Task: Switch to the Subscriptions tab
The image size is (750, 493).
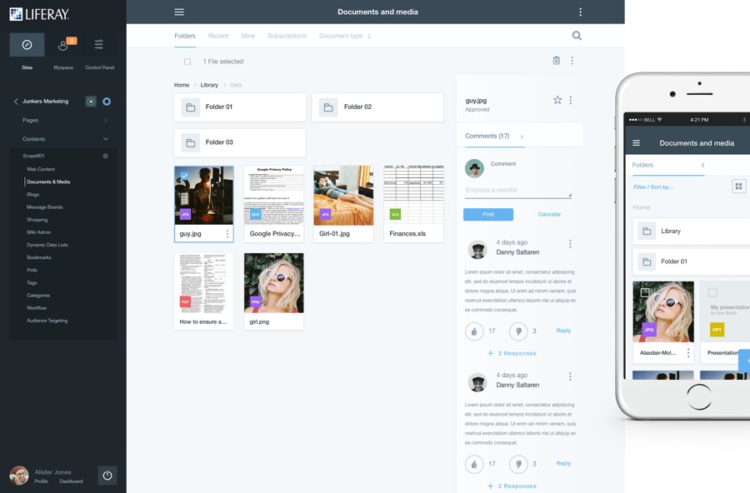Action: (x=287, y=36)
